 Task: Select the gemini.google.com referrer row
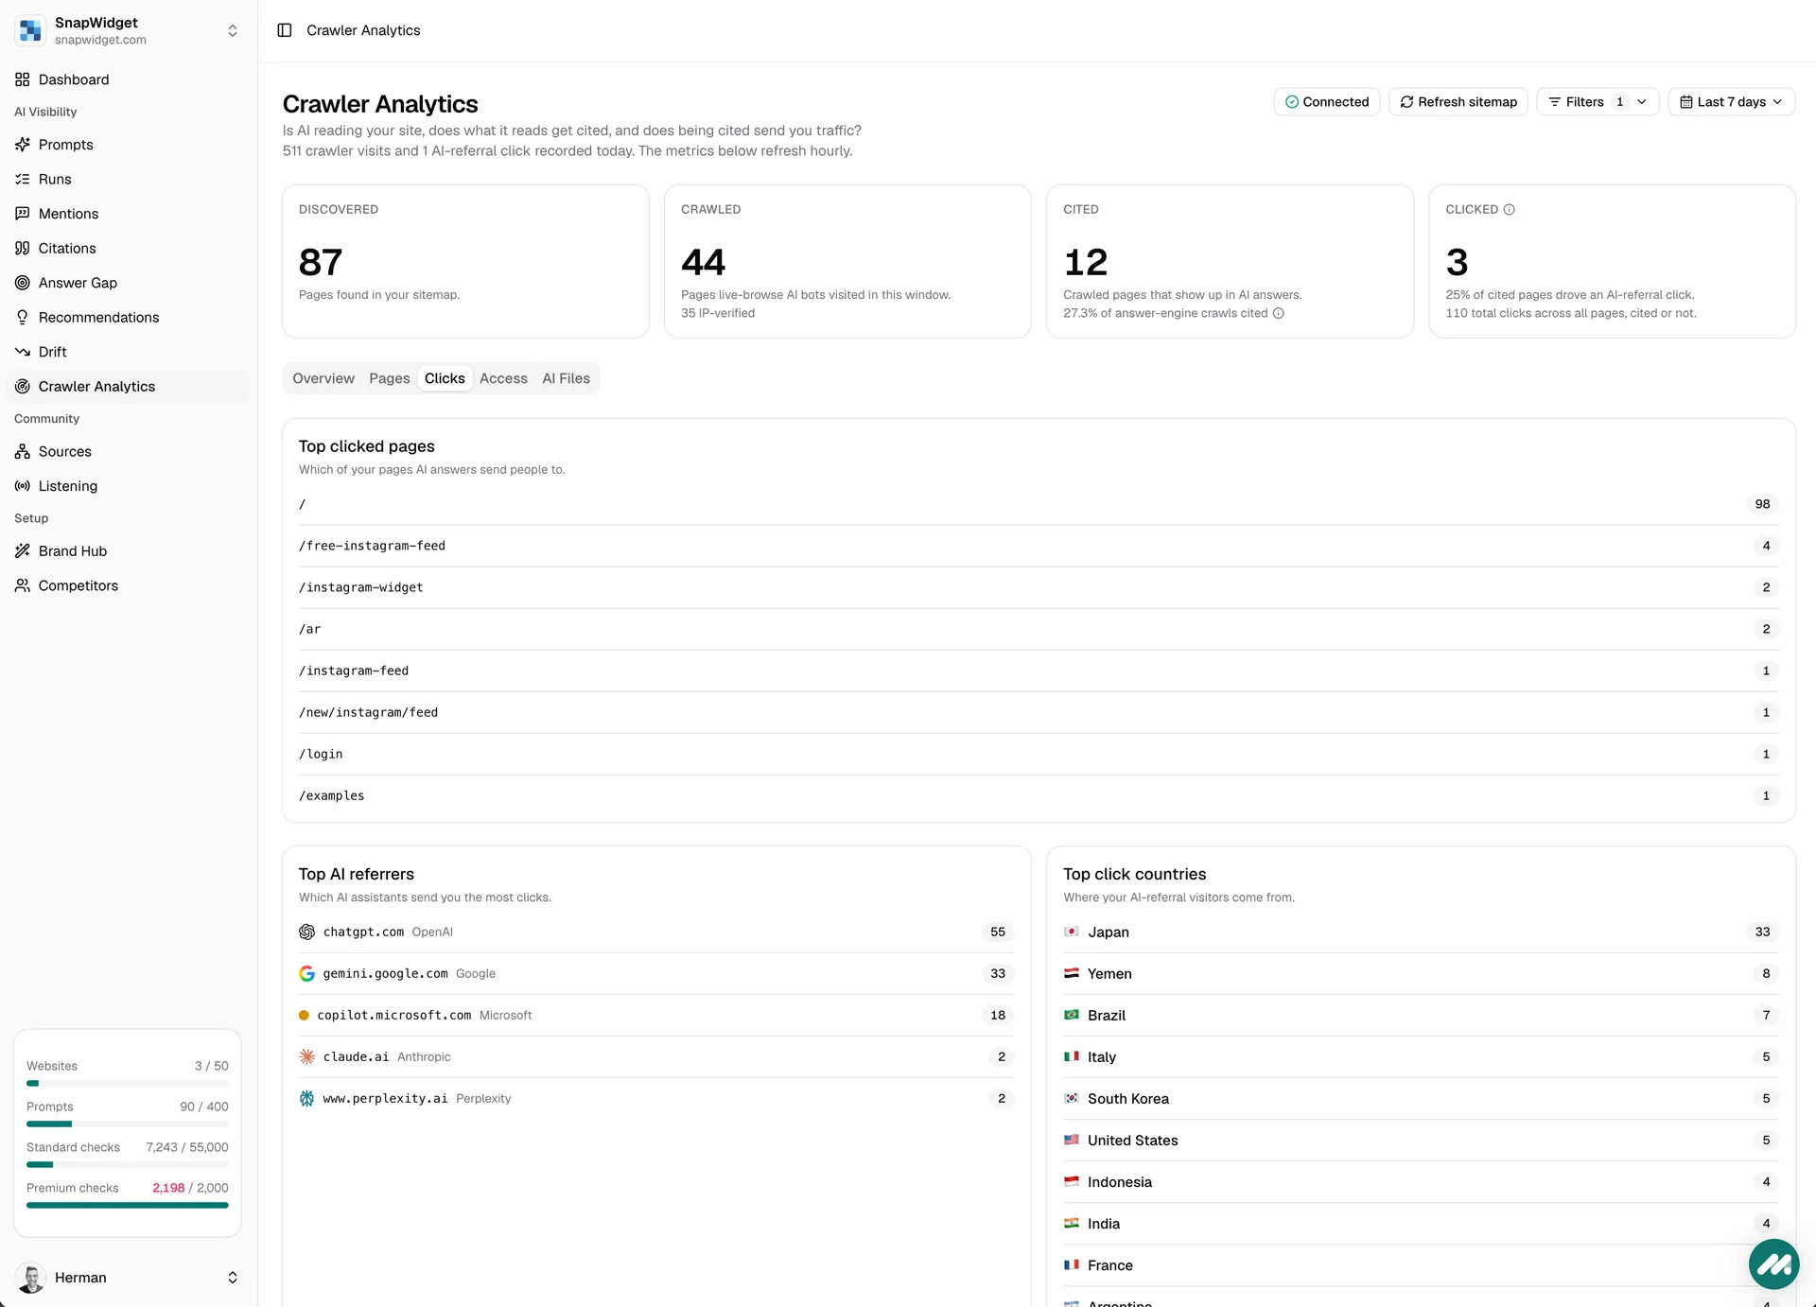656,973
